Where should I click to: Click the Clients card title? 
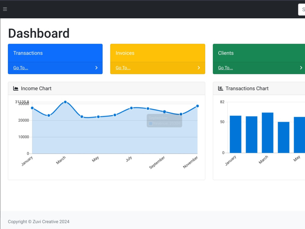(x=226, y=53)
